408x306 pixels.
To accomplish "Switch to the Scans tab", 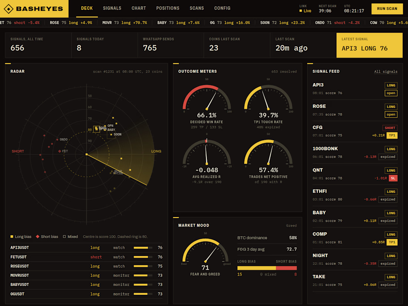I will [x=197, y=8].
